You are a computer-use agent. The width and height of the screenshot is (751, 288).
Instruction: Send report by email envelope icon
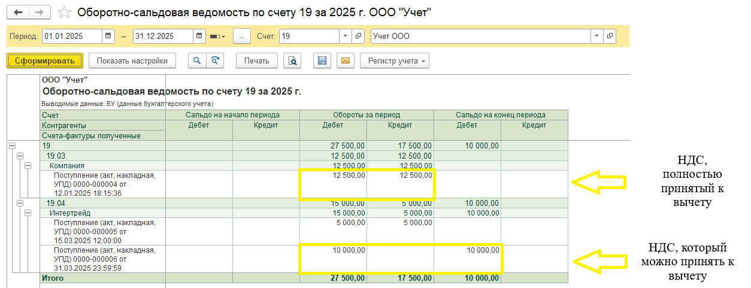(x=345, y=60)
